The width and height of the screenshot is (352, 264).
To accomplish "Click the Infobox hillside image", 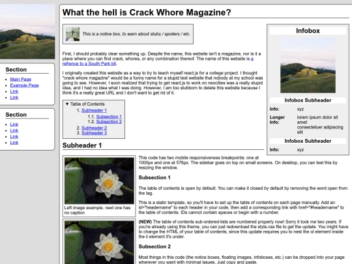I will pos(308,65).
